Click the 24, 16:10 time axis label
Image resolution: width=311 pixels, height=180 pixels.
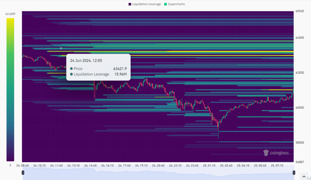pyautogui.click(x=107, y=165)
